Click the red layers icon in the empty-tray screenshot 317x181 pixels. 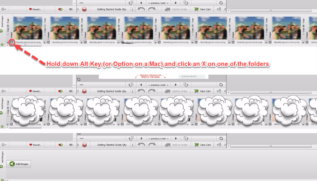coord(84,145)
